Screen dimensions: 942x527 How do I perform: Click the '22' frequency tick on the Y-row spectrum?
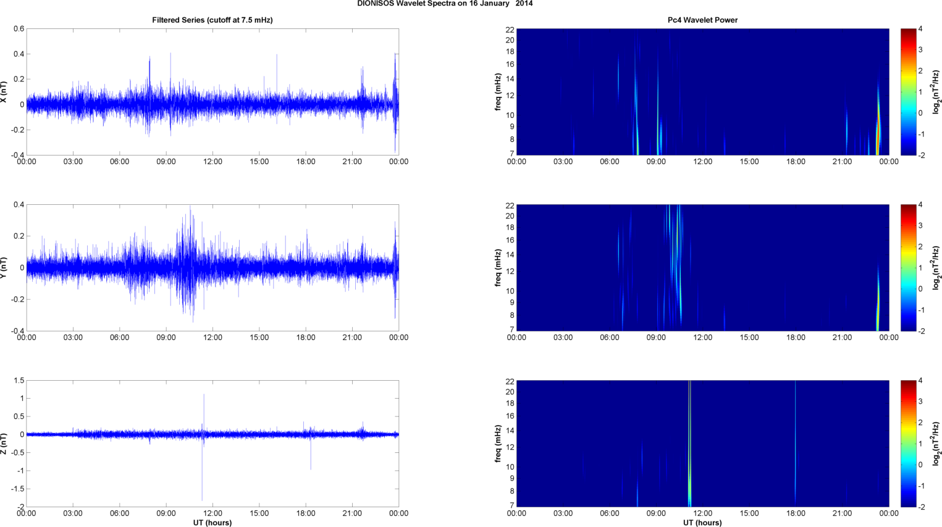click(510, 205)
